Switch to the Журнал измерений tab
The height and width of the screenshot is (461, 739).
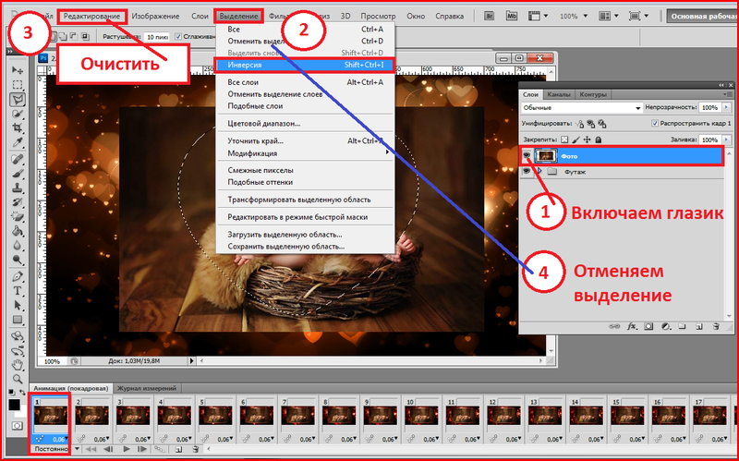pos(147,388)
